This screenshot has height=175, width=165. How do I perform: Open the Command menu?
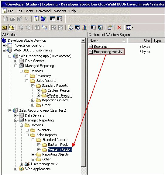click(x=43, y=11)
